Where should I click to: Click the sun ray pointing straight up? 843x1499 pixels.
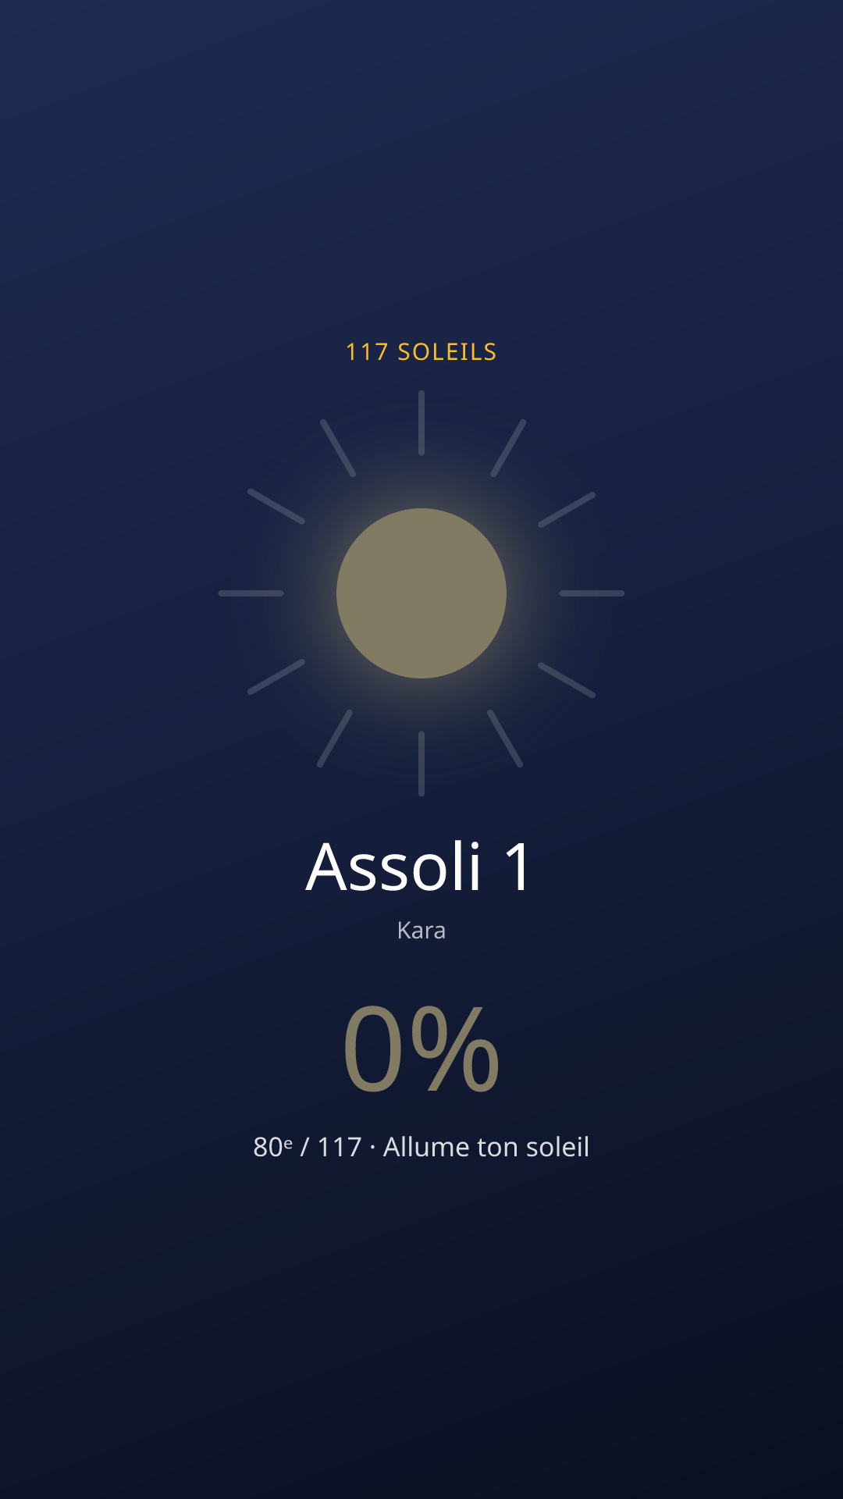[x=421, y=423]
